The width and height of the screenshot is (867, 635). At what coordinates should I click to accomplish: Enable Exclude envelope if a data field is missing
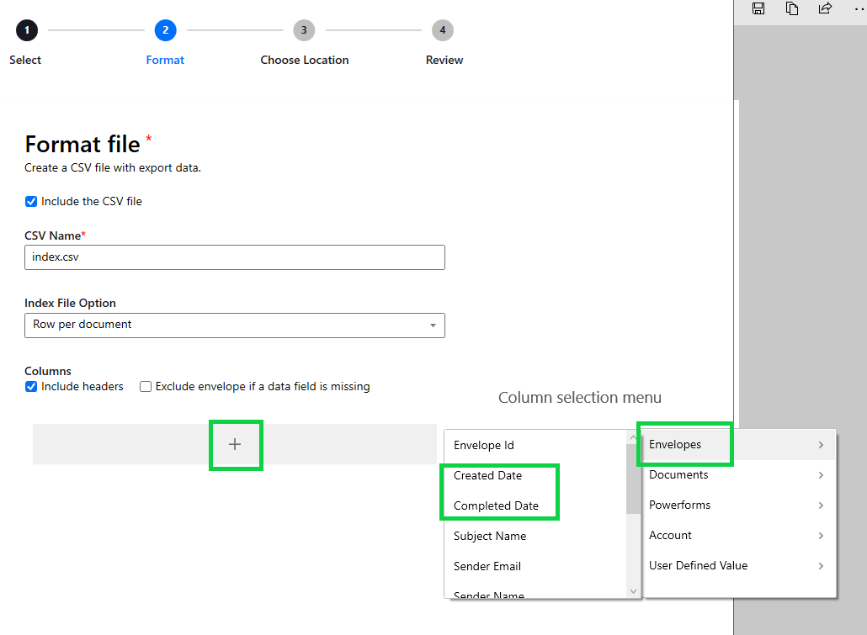click(145, 386)
